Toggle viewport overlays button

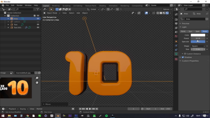tap(146, 13)
